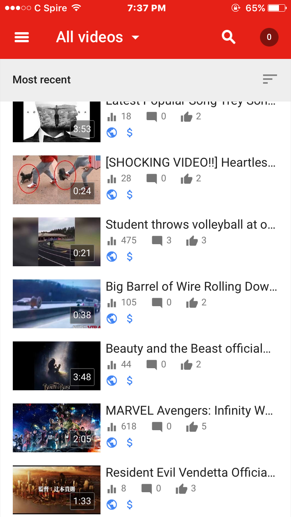The image size is (291, 517).
Task: Open Big Barrel of Wire Rolling video title
Action: pos(191,286)
